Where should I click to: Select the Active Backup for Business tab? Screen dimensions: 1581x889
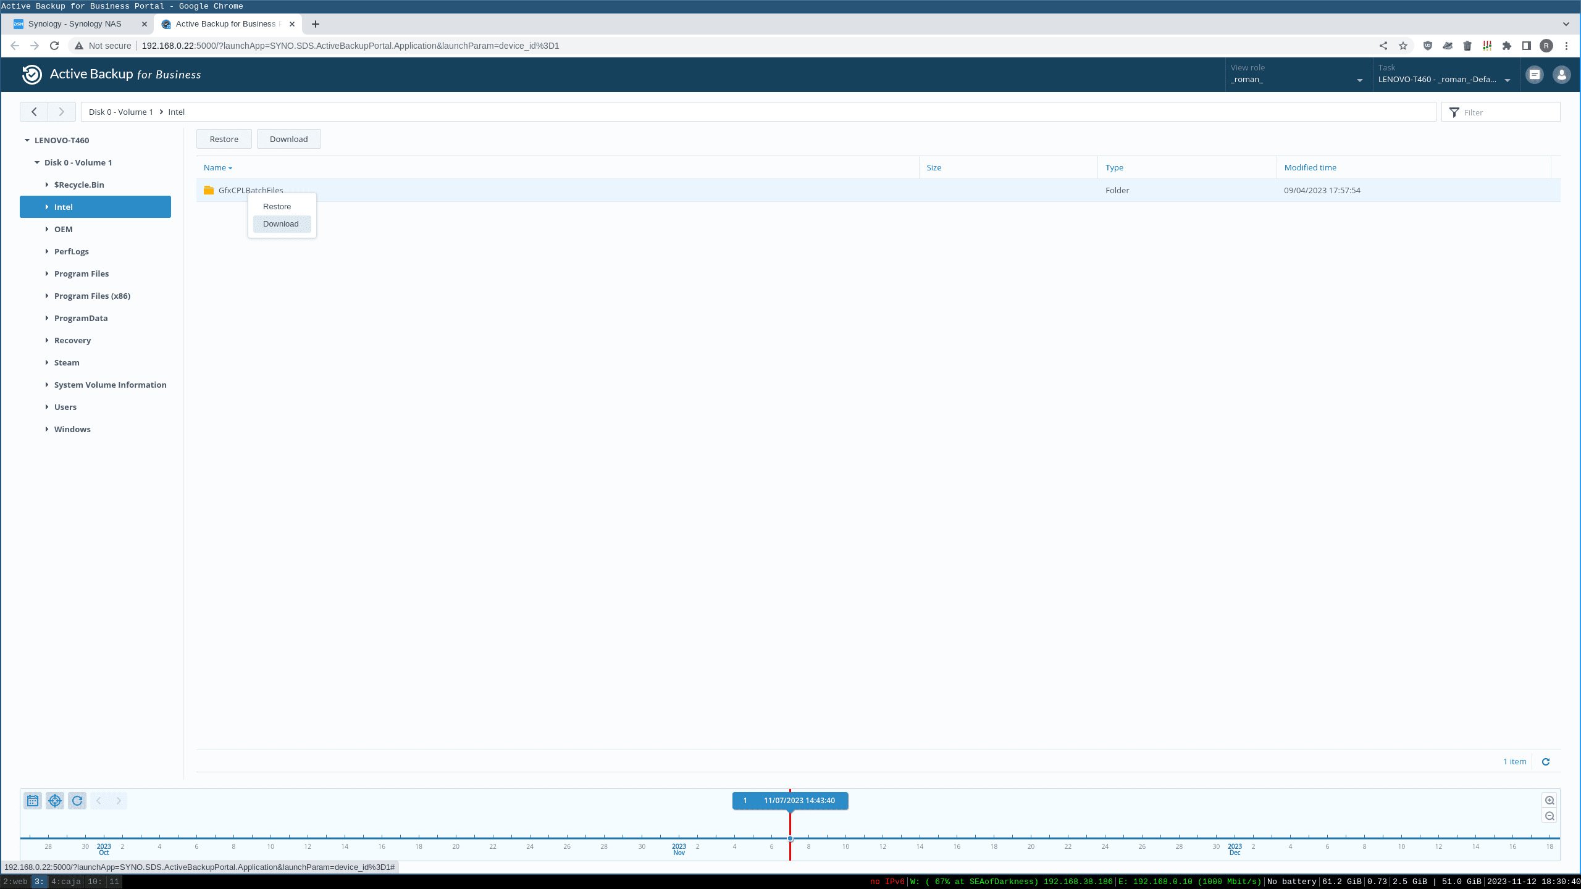click(228, 24)
